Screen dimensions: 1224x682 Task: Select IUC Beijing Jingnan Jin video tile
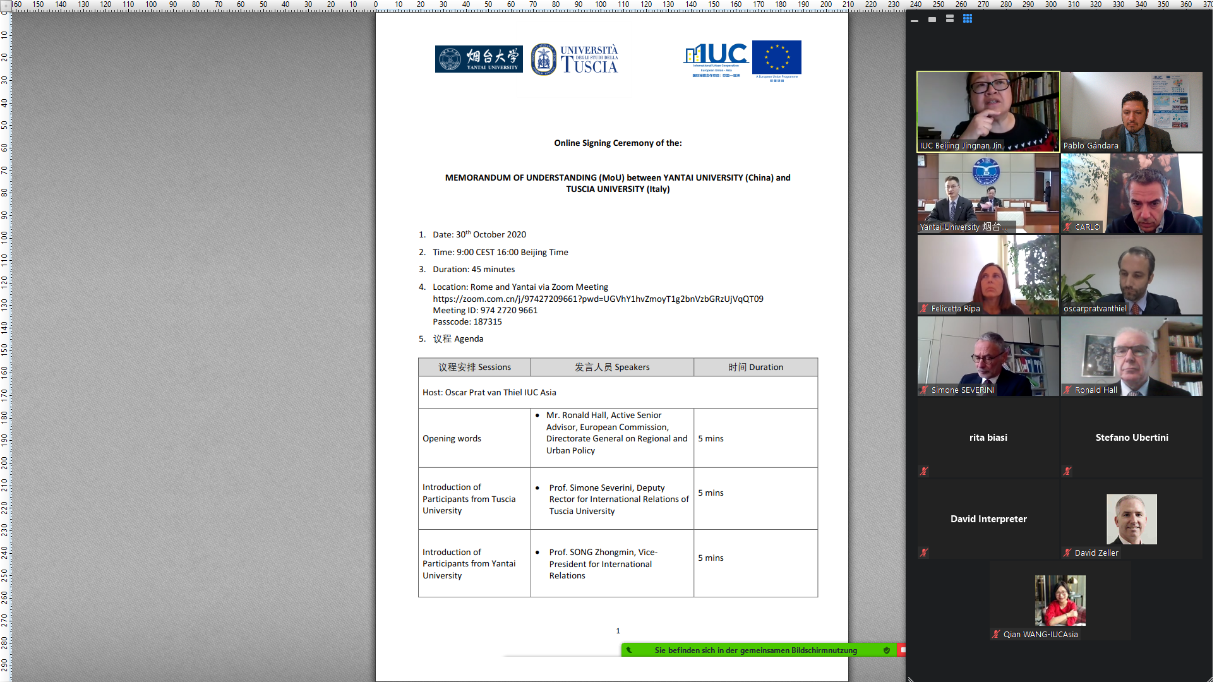[x=988, y=111]
